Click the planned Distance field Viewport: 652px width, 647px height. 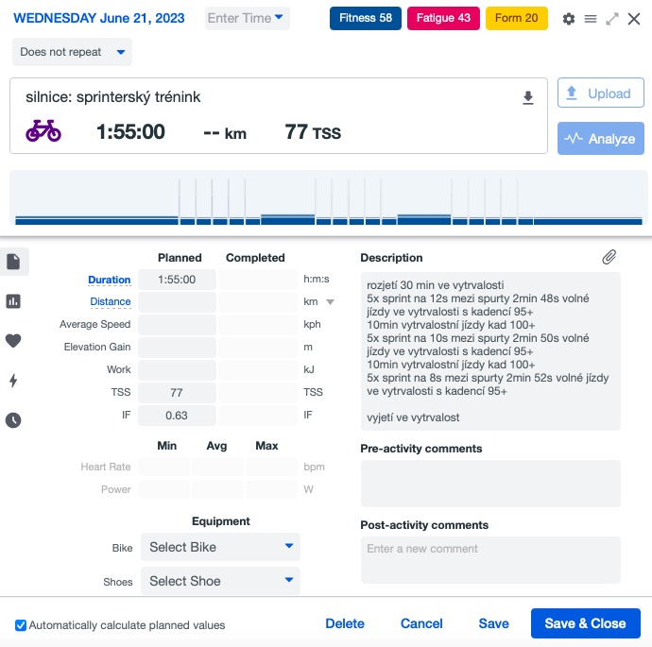tap(177, 302)
